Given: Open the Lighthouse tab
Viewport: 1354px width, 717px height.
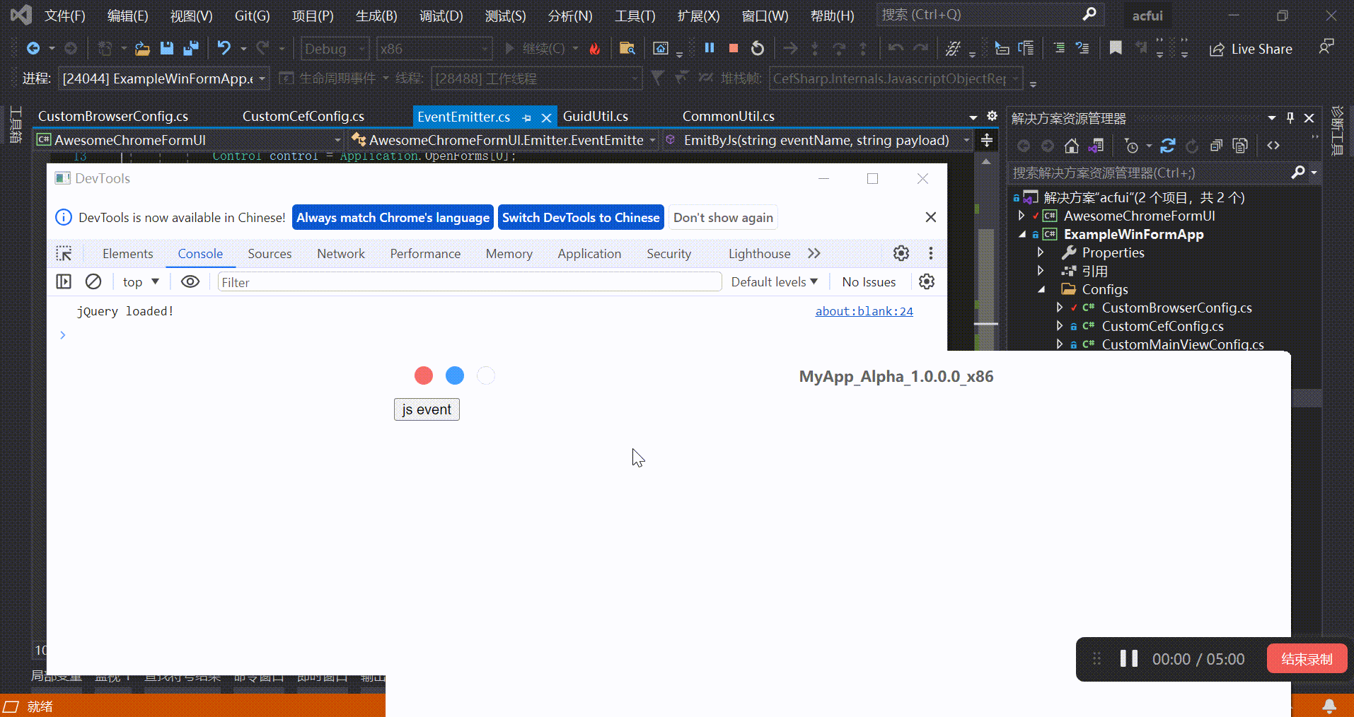Looking at the screenshot, I should click(760, 253).
